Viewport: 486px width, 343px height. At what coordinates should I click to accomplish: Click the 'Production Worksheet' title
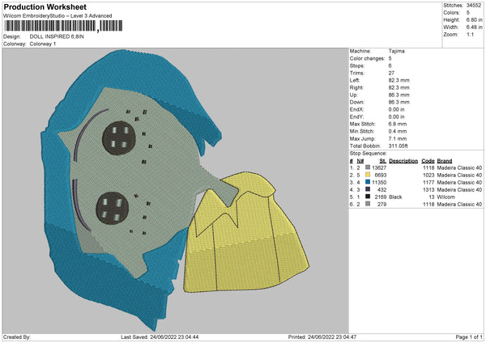(45, 6)
